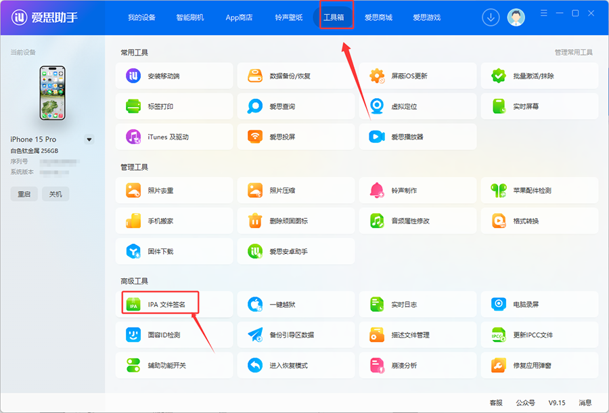Screen dimensions: 609x413
Task: Open iTunes 及驱动 music icon
Action: [x=133, y=137]
